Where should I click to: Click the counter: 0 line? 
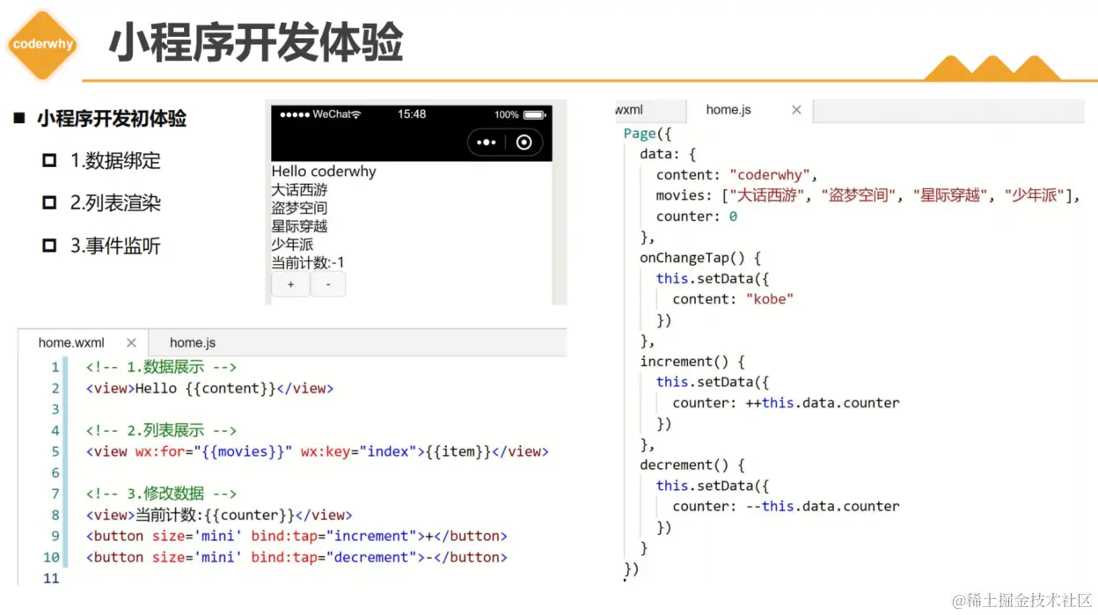[697, 216]
